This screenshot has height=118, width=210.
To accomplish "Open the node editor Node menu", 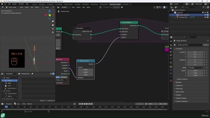I will point(88,7).
